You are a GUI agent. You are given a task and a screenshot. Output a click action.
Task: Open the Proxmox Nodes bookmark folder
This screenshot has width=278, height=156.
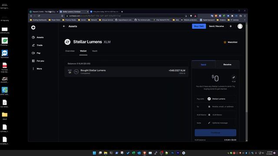69,20
